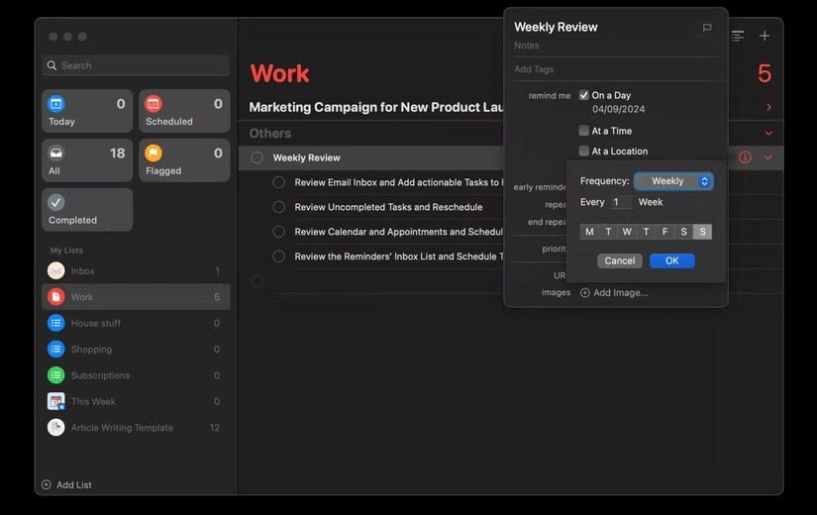Select Monday in the weekday picker
Viewport: 817px width, 515px height.
[589, 232]
